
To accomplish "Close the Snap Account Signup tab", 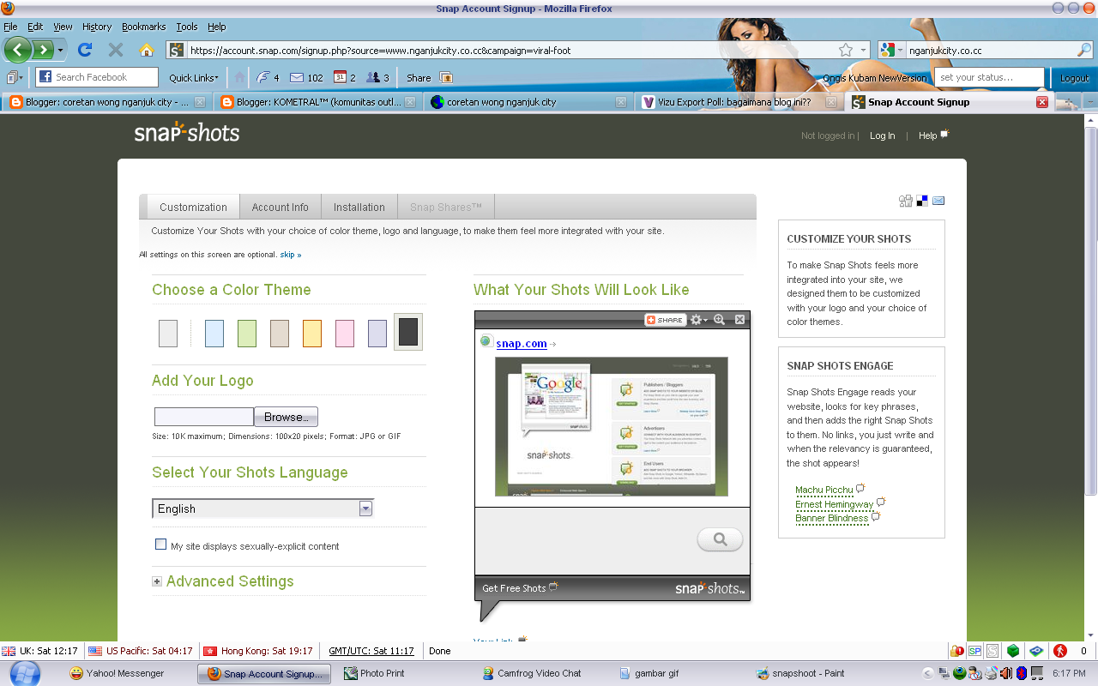I will coord(1042,102).
